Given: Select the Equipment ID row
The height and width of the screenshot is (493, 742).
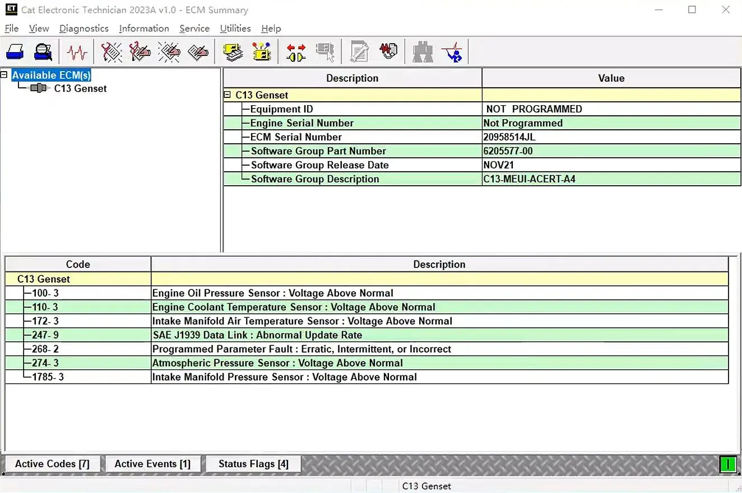Looking at the screenshot, I should coord(482,109).
